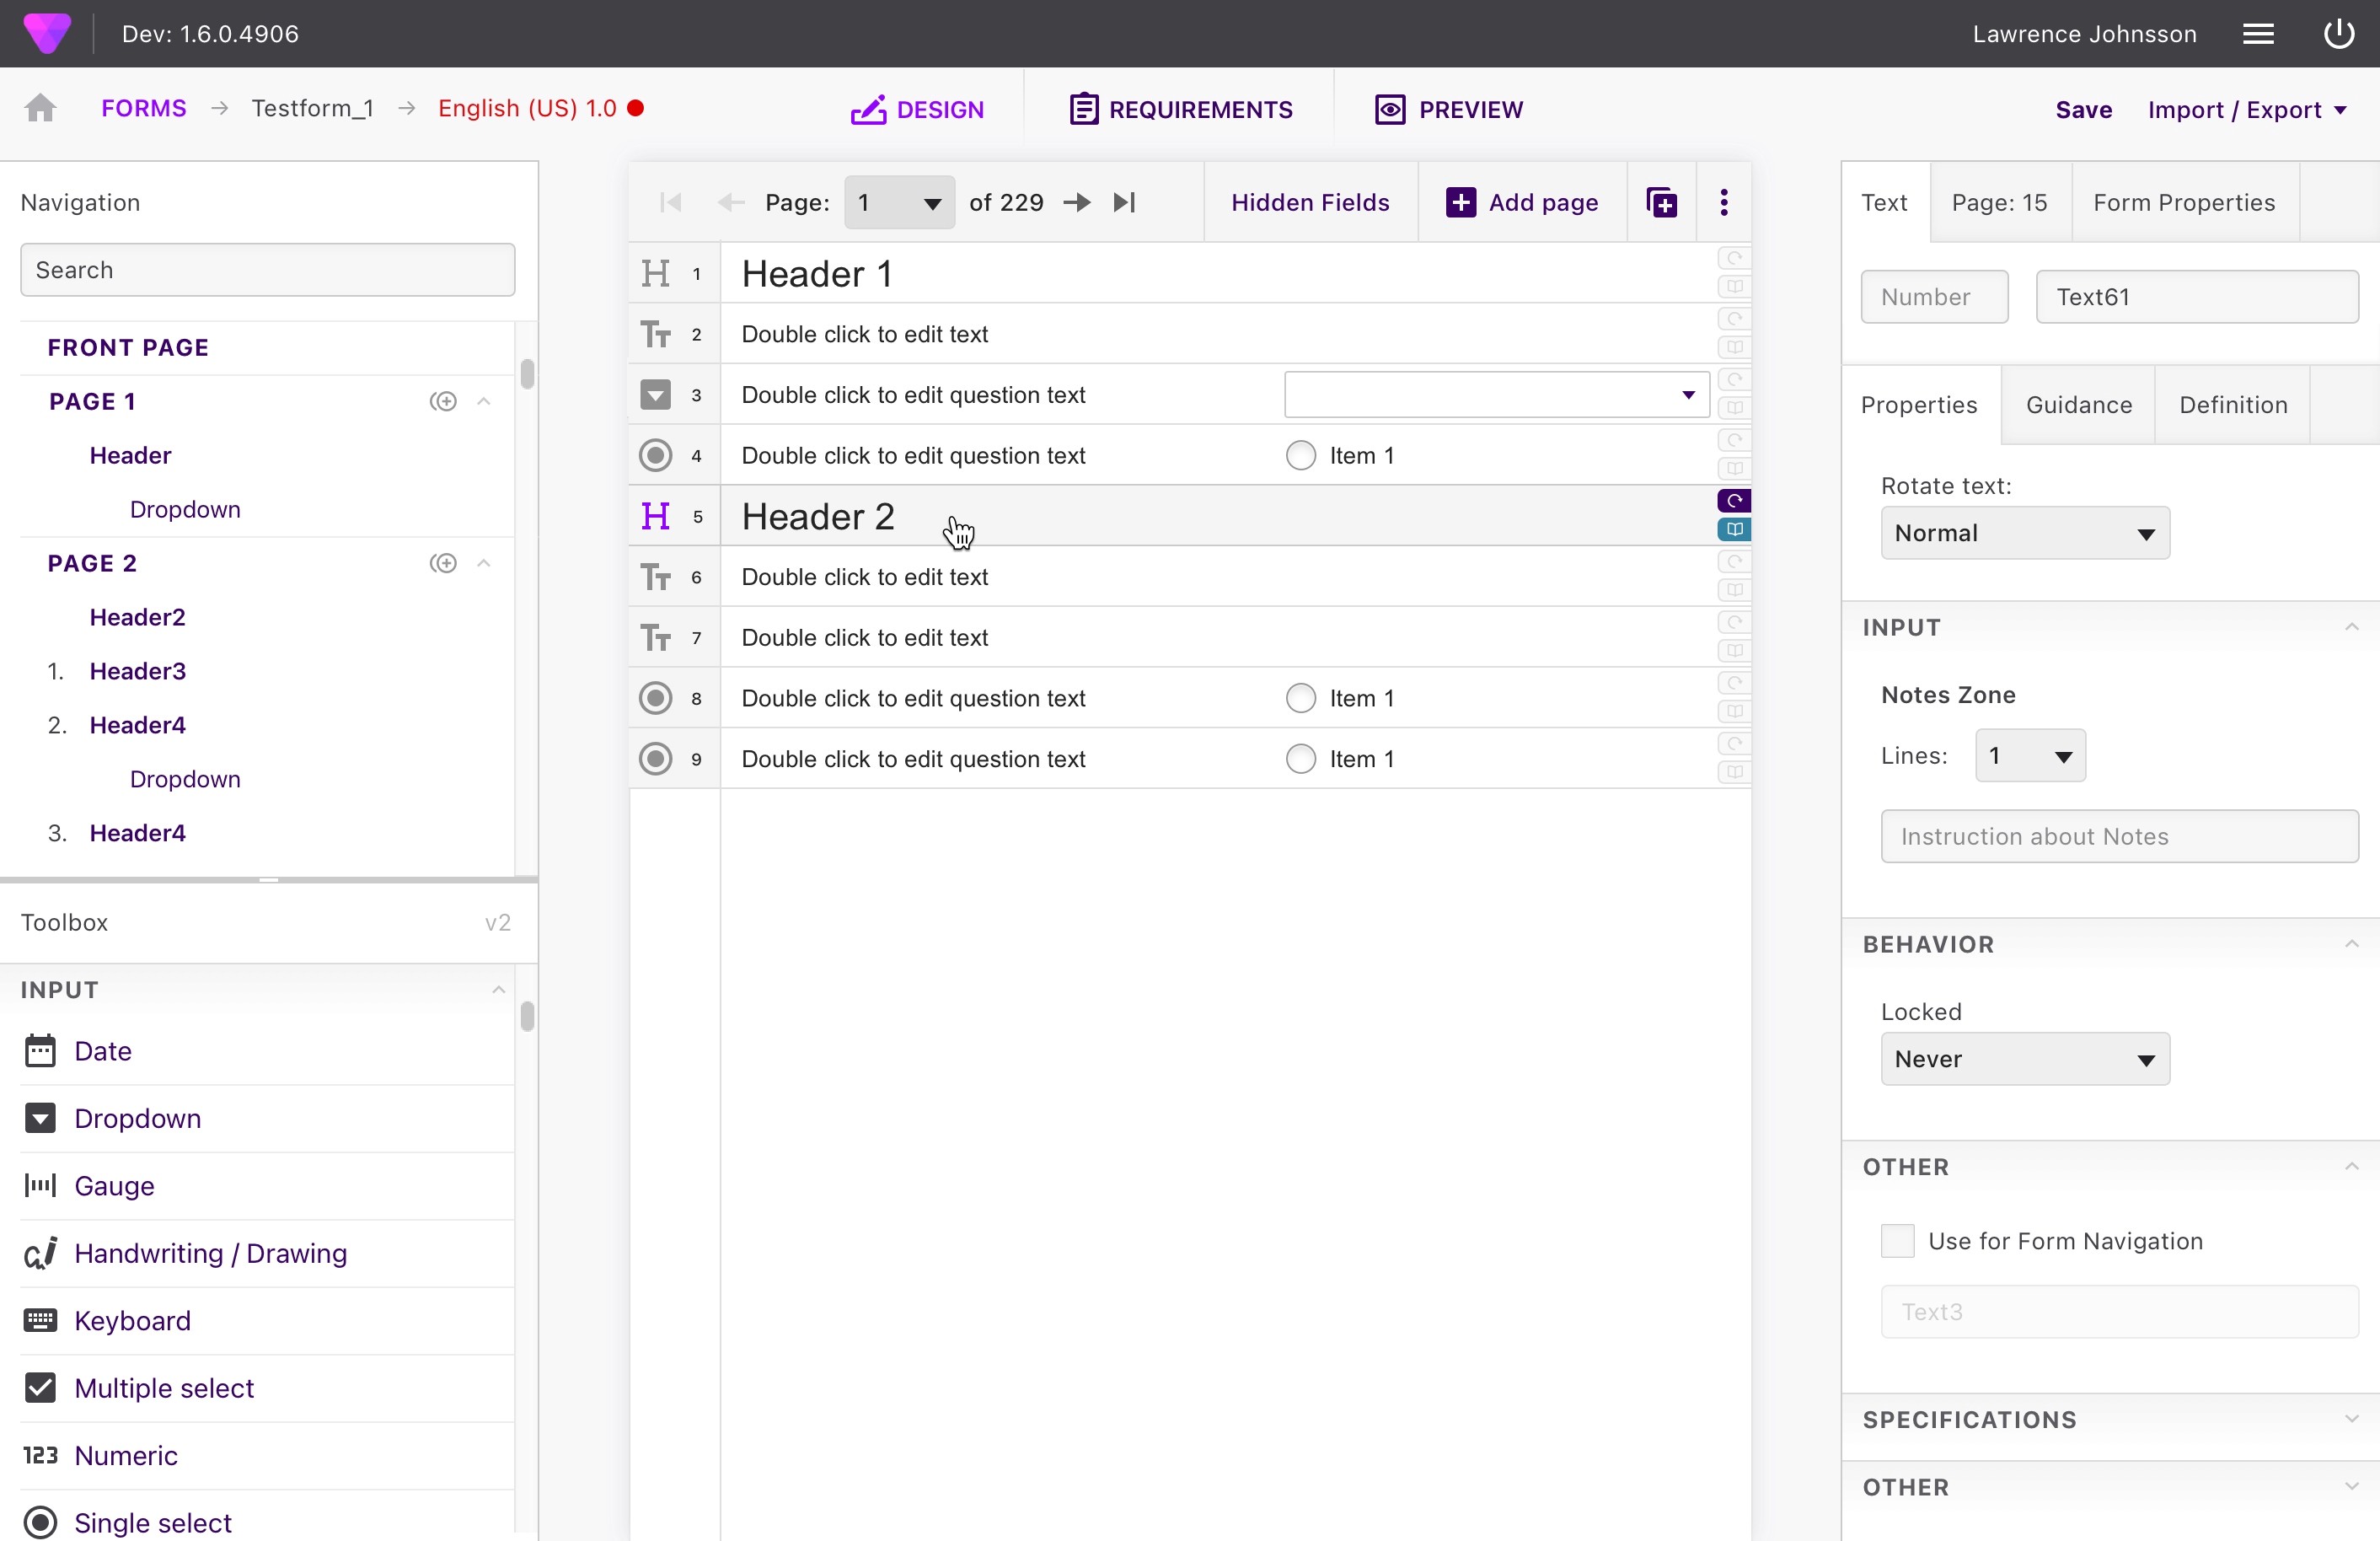The image size is (2380, 1541).
Task: Click the Save button
Action: [2083, 110]
